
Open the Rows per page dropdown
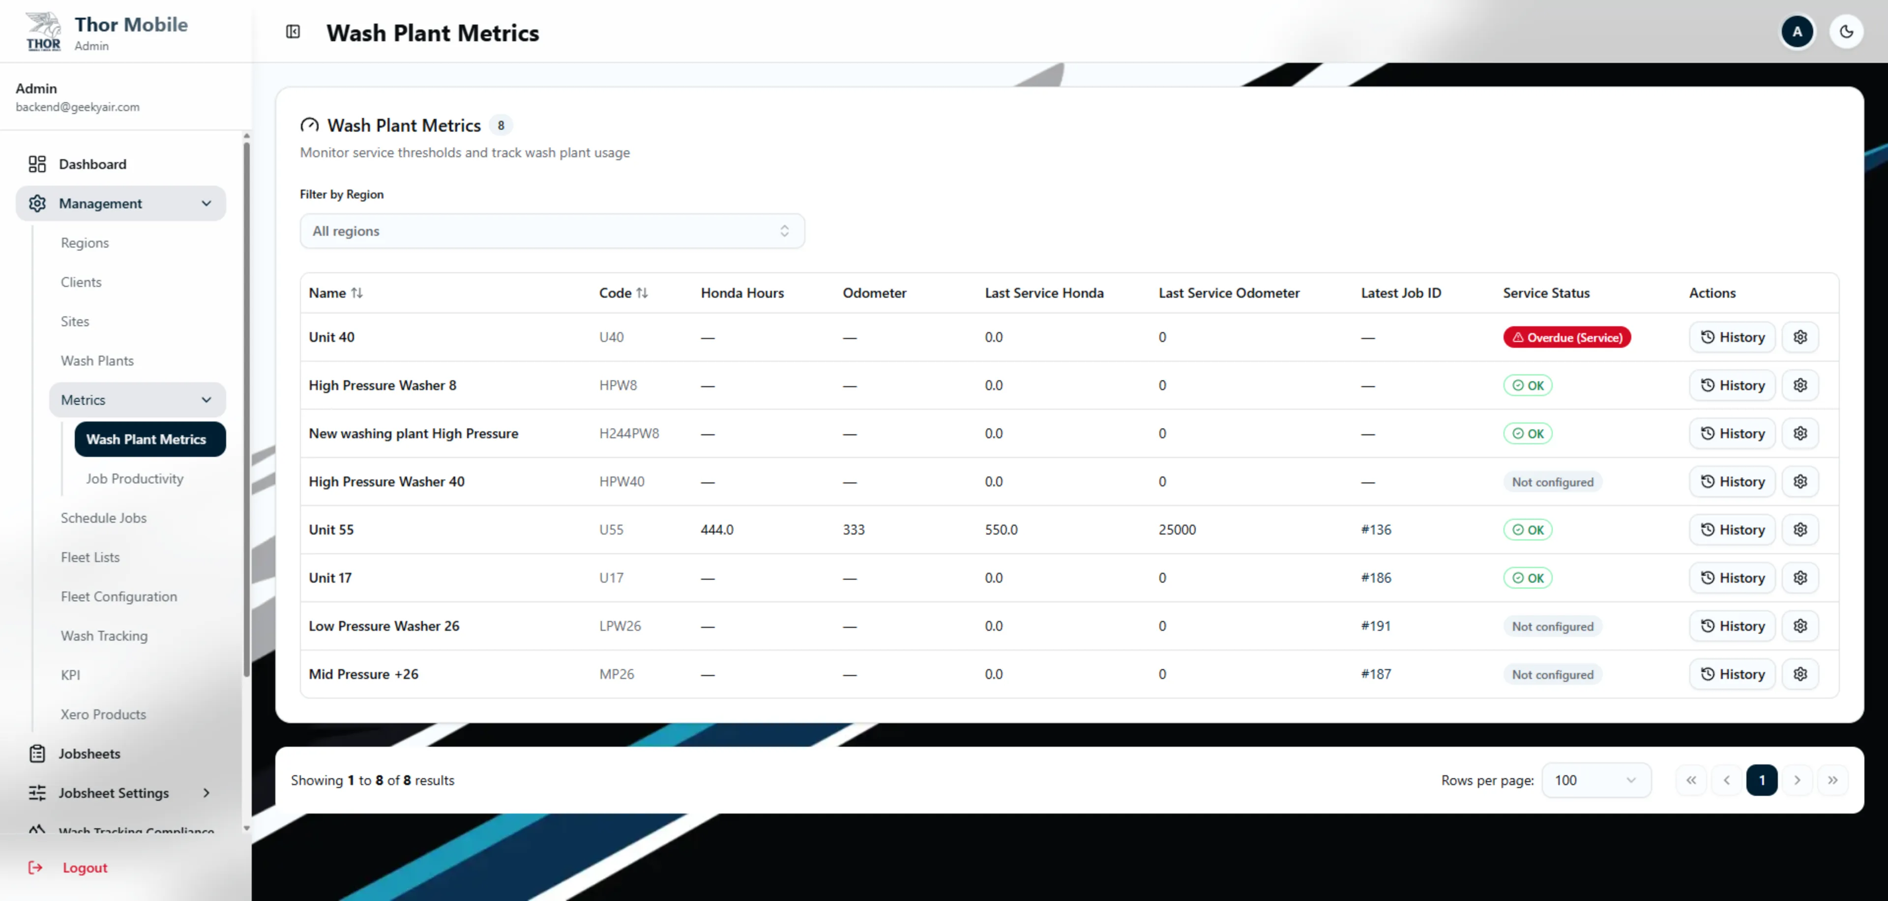click(x=1596, y=780)
